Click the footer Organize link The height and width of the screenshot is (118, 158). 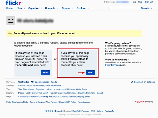pyautogui.click(x=40, y=89)
